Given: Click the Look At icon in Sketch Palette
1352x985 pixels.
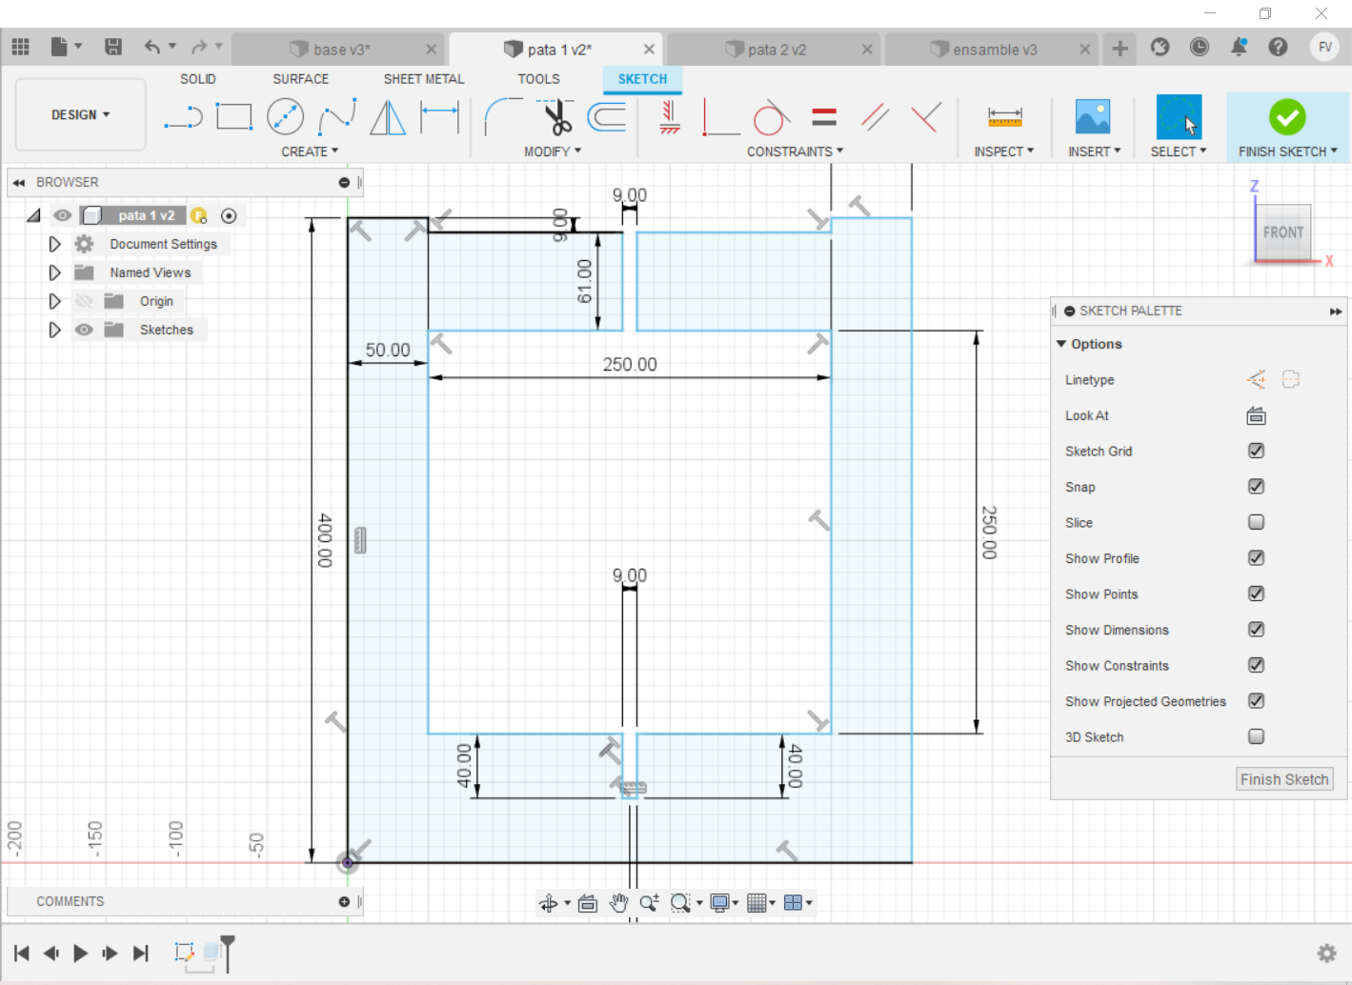Looking at the screenshot, I should pyautogui.click(x=1256, y=415).
